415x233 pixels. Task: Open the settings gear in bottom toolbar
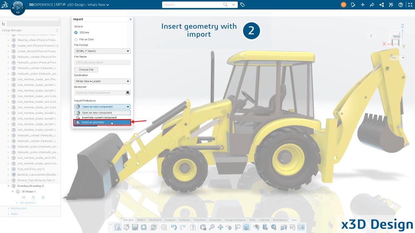(164, 227)
